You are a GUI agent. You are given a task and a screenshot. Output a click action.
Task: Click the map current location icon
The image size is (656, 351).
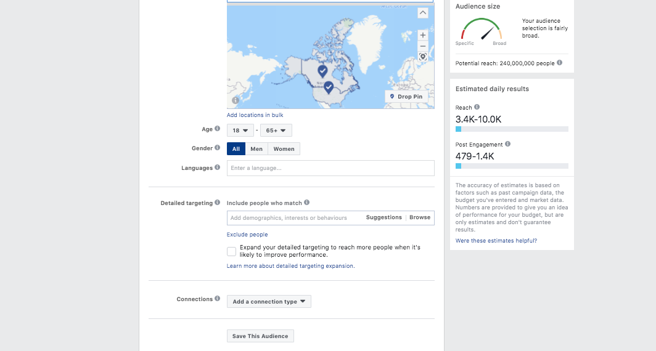click(x=422, y=57)
